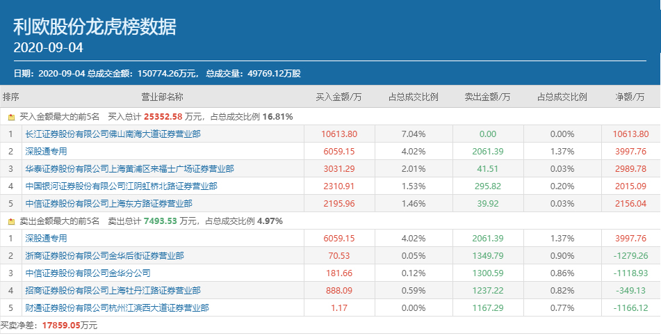Open 中信证券股份有限公司金华分公司 link
The height and width of the screenshot is (336, 661).
pos(88,273)
